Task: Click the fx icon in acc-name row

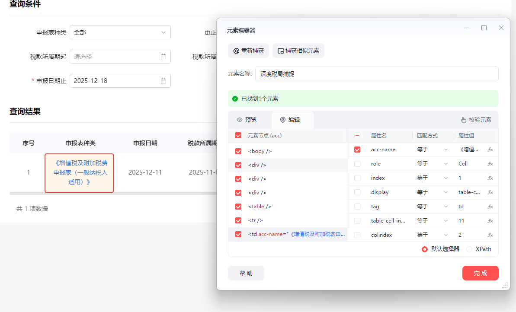Action: coord(490,150)
